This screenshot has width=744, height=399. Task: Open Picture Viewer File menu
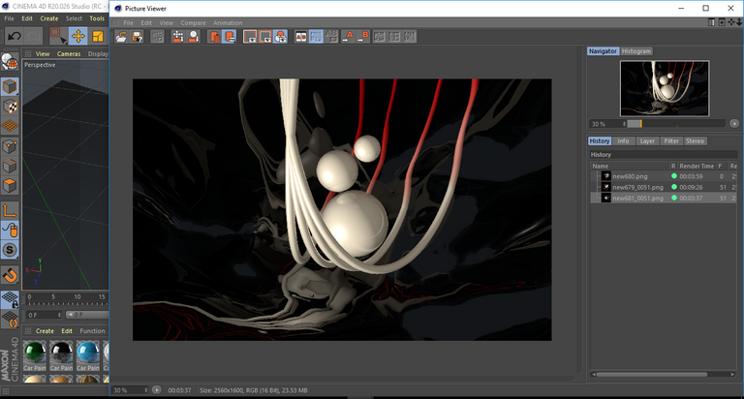pos(129,23)
